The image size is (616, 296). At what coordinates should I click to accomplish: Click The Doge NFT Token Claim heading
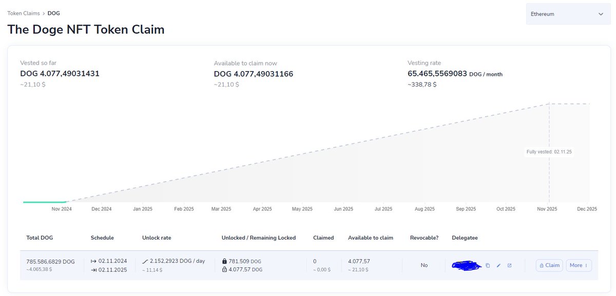(86, 29)
